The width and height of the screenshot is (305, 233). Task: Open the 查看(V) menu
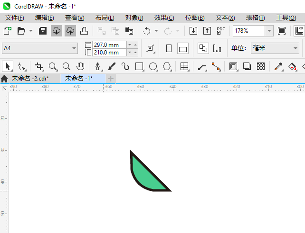click(x=75, y=18)
